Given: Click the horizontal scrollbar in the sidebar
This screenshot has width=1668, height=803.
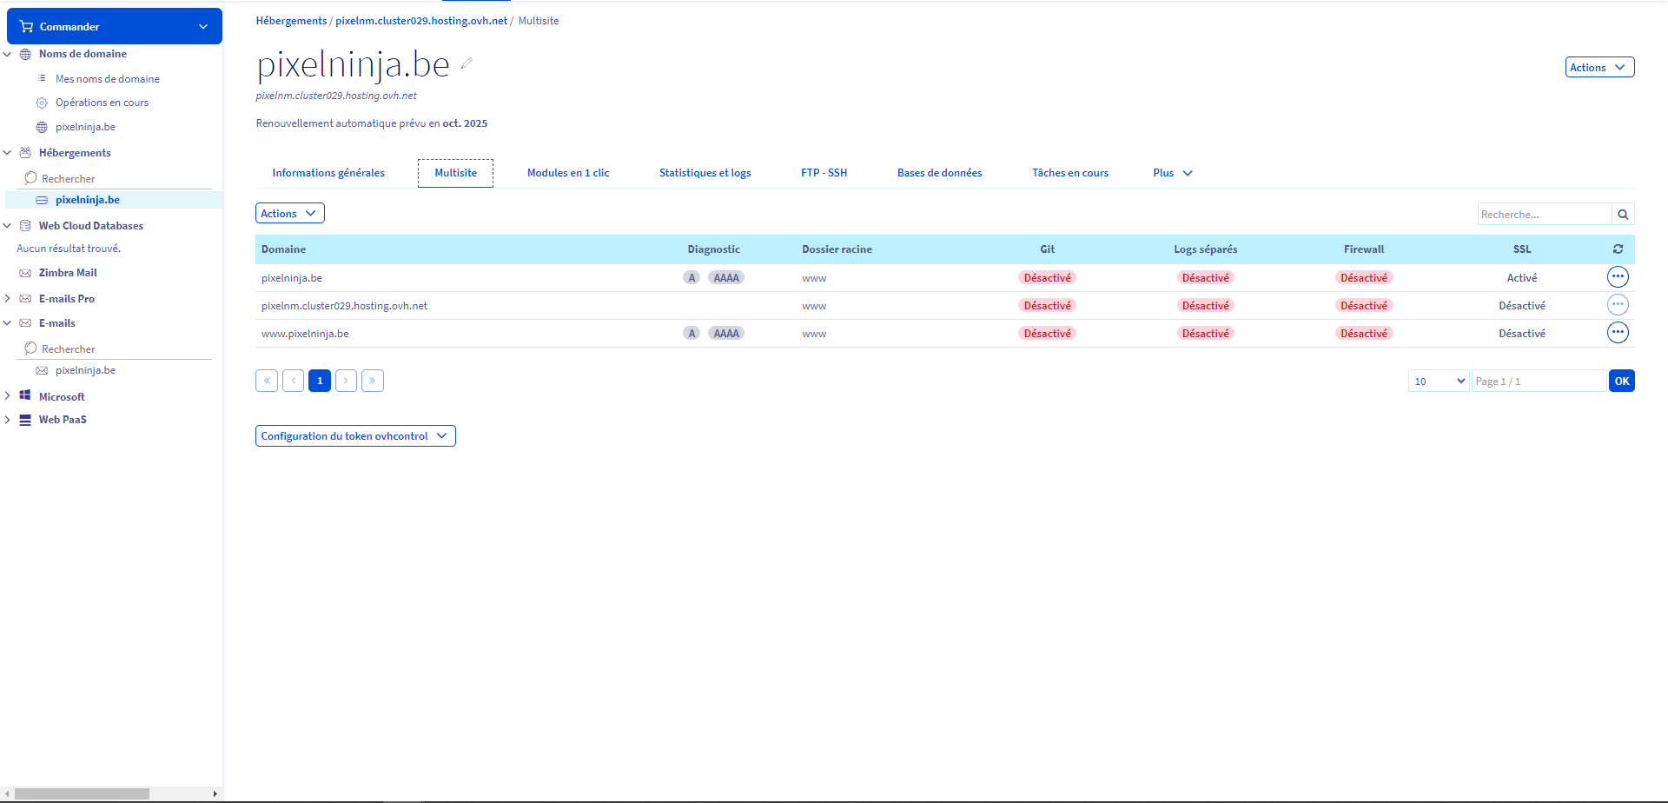Looking at the screenshot, I should tap(83, 793).
